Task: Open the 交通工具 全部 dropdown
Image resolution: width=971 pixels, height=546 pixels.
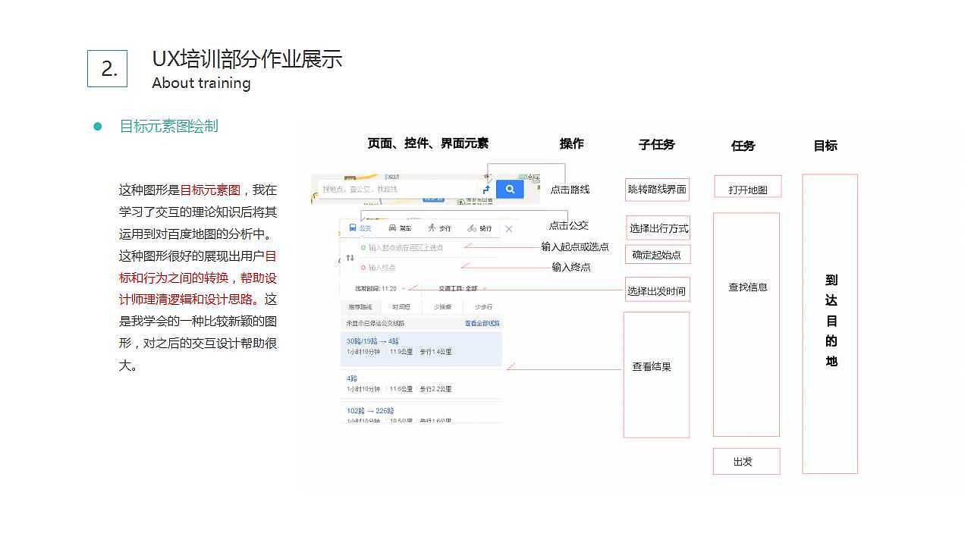Action: [463, 288]
